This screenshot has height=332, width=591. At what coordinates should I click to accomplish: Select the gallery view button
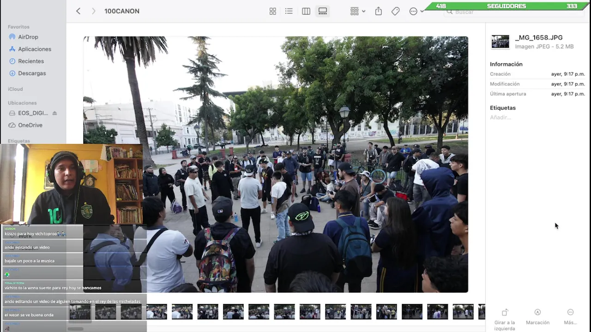point(323,11)
